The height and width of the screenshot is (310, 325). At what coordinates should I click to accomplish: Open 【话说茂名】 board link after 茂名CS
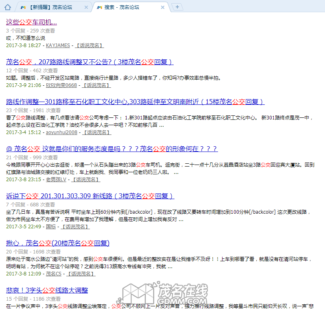pos(81,274)
